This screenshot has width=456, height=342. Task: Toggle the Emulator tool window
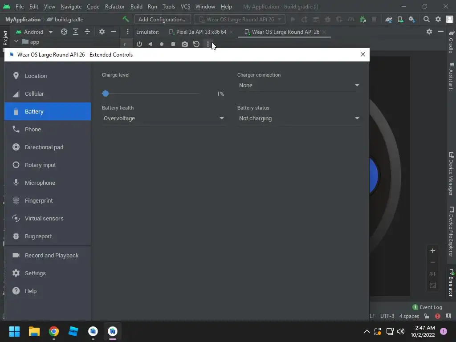pos(451,283)
